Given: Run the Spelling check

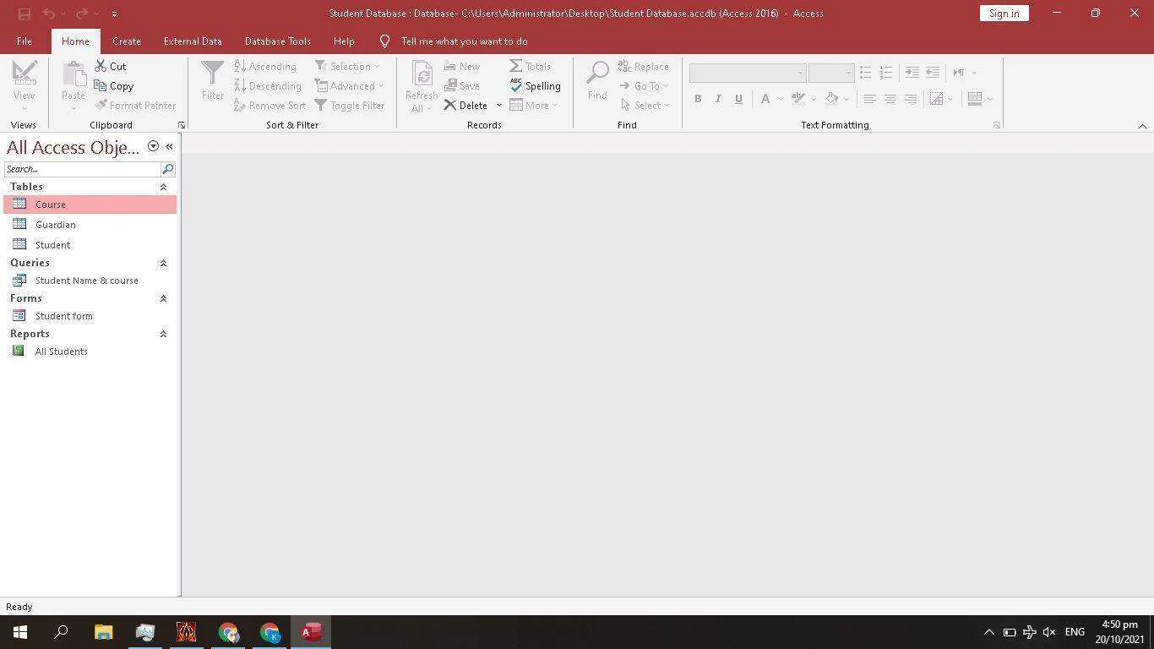Looking at the screenshot, I should [x=535, y=85].
